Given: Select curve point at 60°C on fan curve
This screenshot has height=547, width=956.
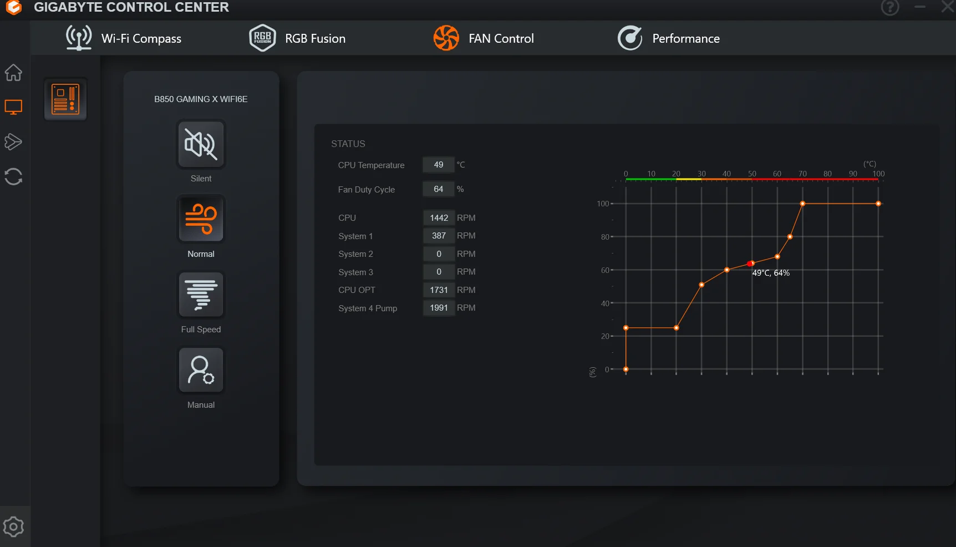Looking at the screenshot, I should click(777, 257).
